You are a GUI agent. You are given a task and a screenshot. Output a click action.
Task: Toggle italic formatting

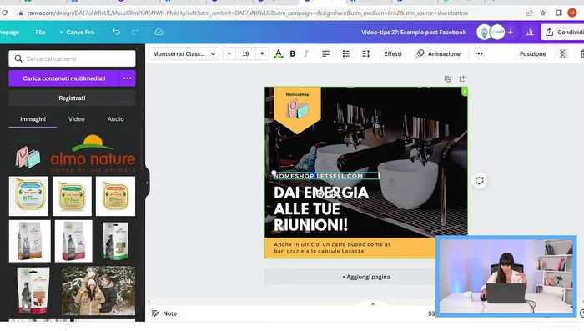tap(306, 53)
